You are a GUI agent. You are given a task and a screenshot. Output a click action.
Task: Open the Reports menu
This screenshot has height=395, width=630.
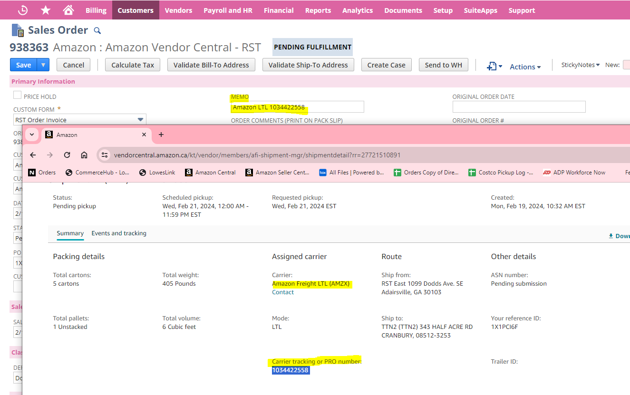point(318,10)
